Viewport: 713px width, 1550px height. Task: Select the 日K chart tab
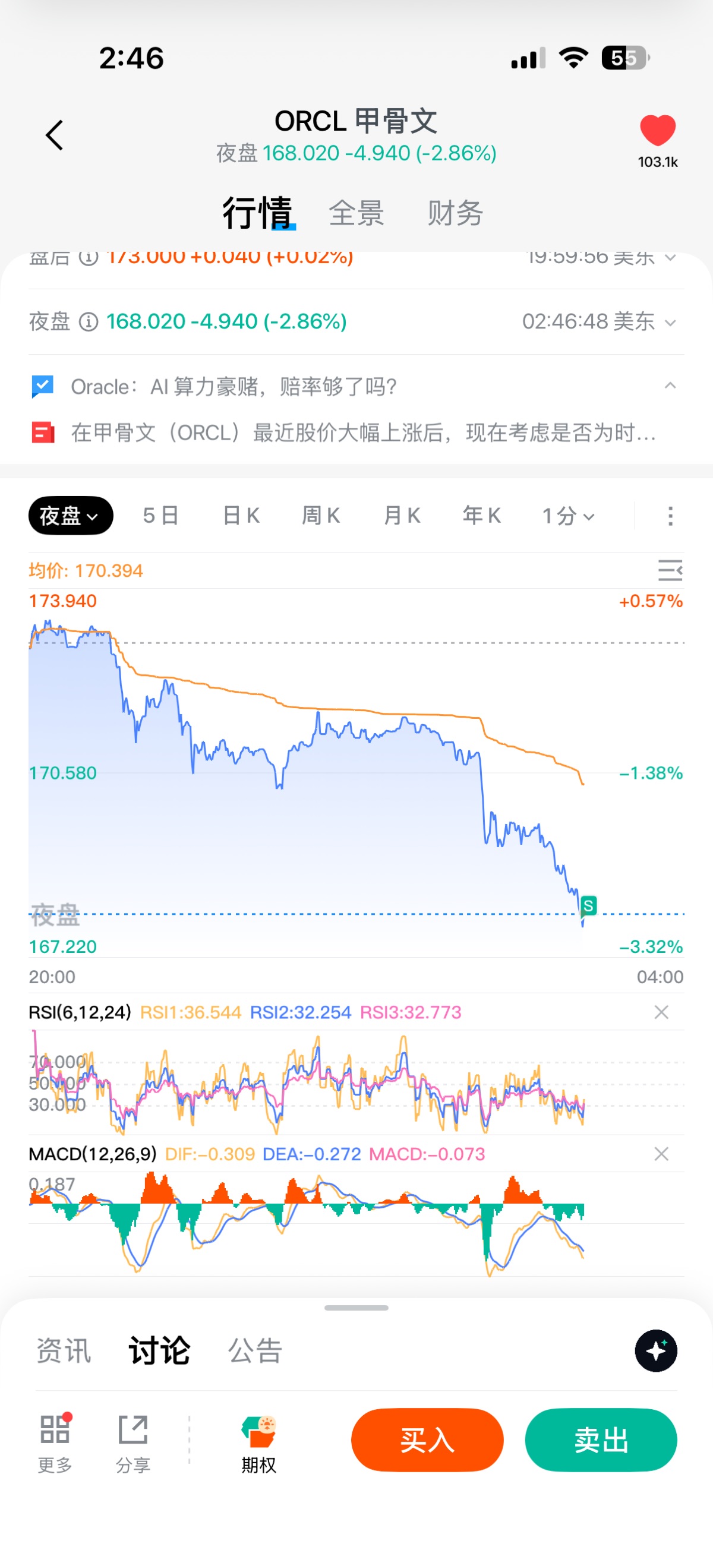pyautogui.click(x=241, y=516)
